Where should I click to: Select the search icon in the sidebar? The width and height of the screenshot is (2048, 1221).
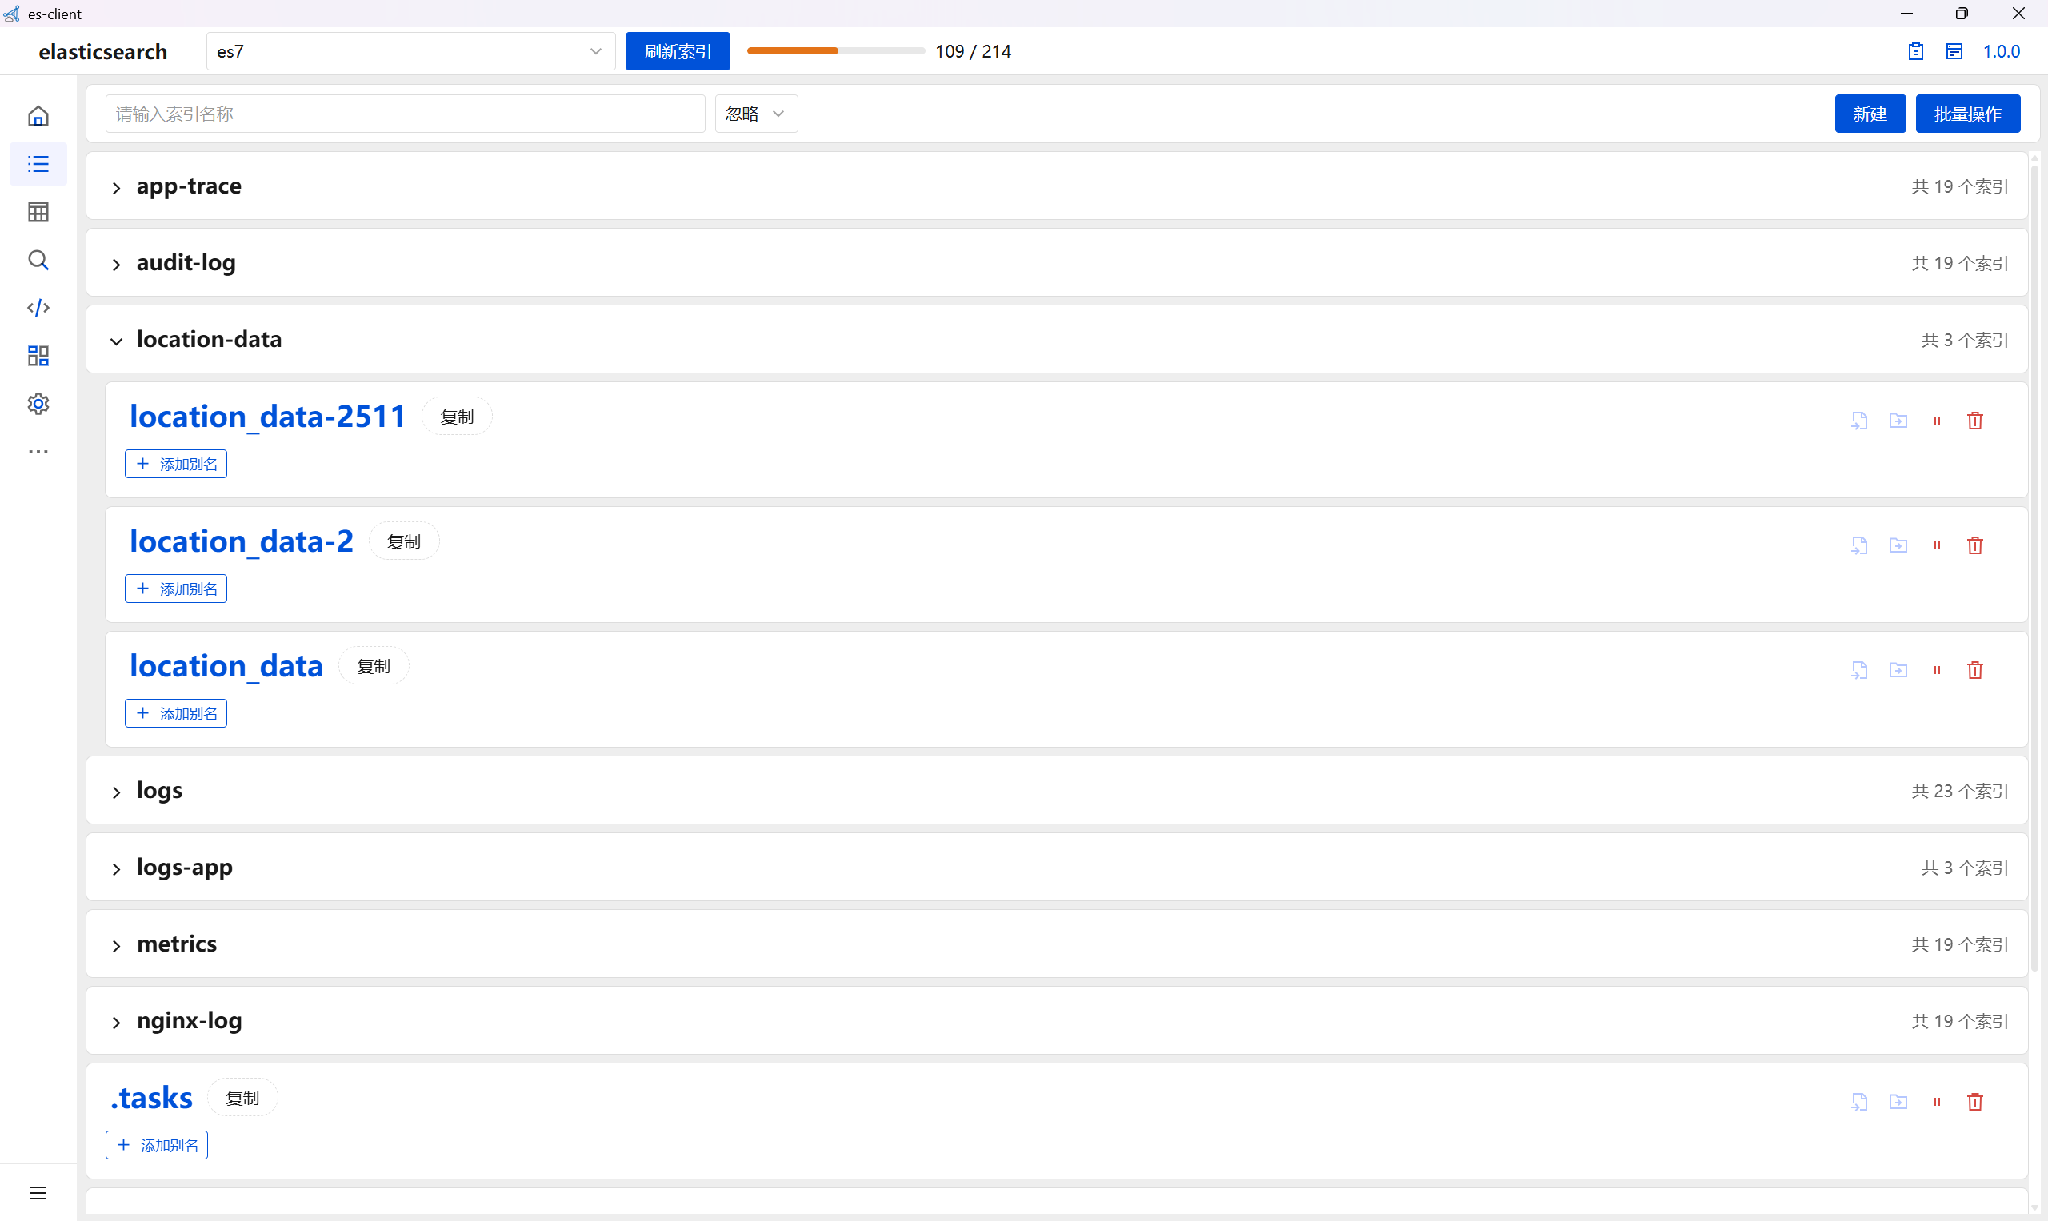[38, 260]
